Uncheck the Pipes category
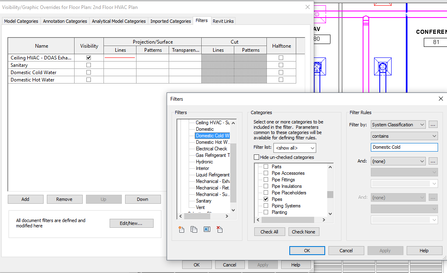Screen dimensions: 447x273 [266, 199]
